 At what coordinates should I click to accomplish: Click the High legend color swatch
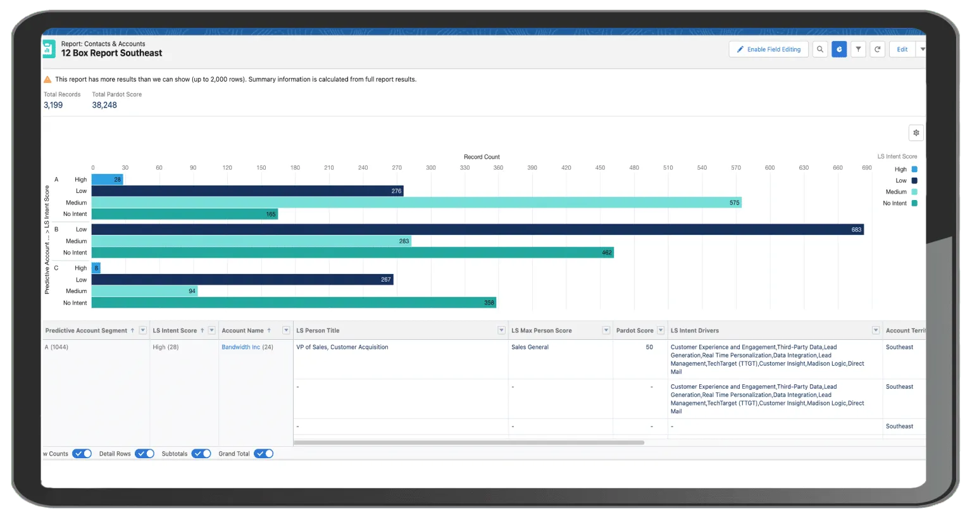(914, 170)
